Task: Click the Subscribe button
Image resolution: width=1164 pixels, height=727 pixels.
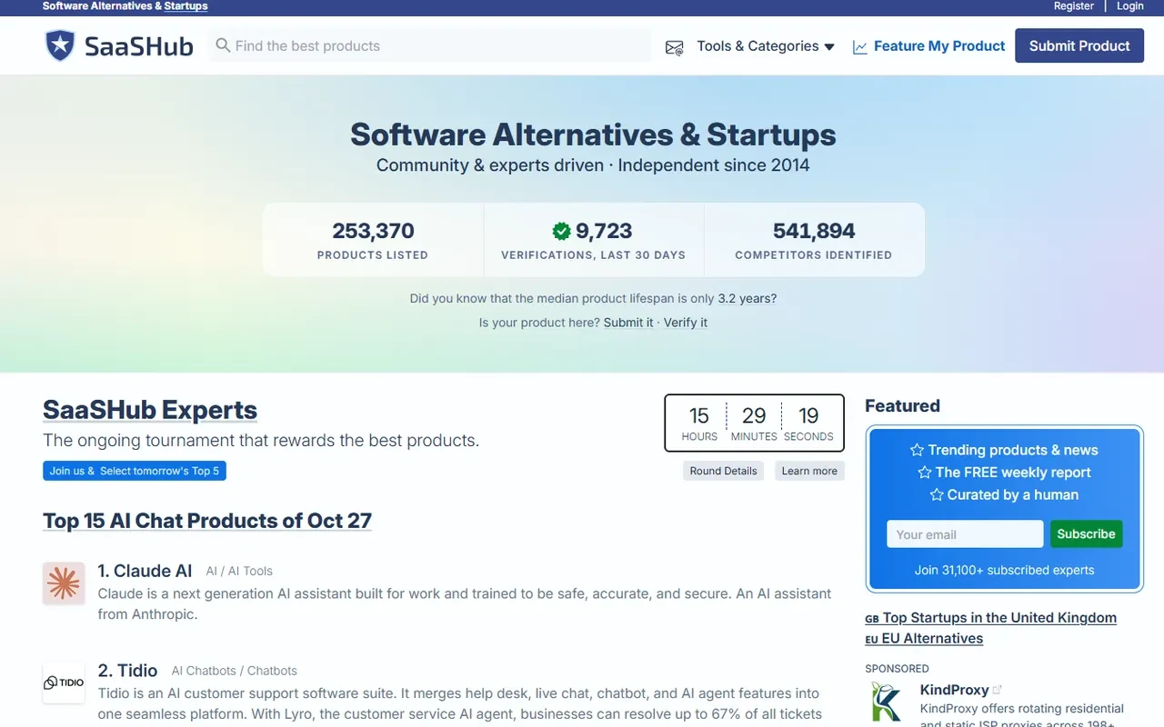Action: point(1086,533)
